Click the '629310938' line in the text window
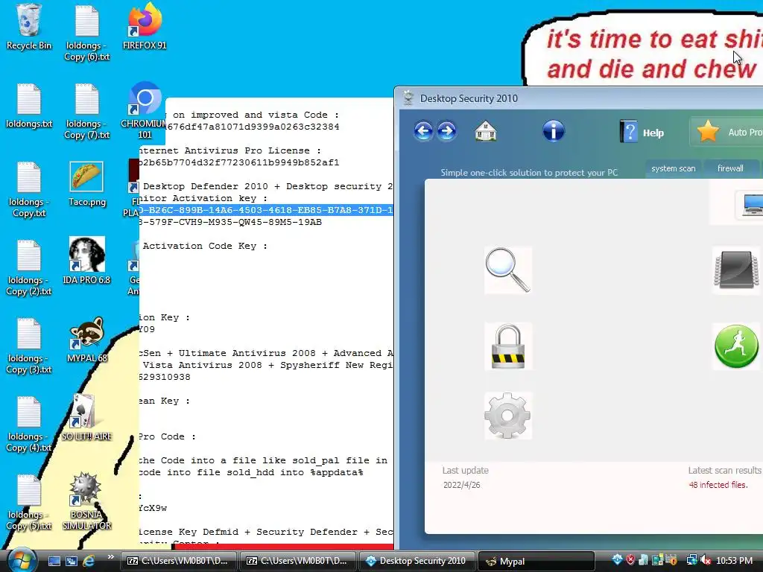 (165, 377)
